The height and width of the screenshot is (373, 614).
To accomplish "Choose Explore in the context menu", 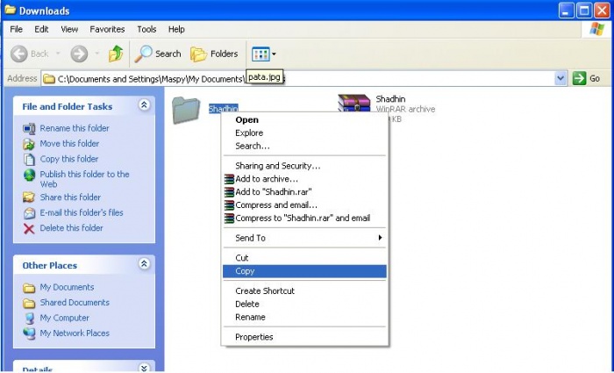I will point(304,133).
